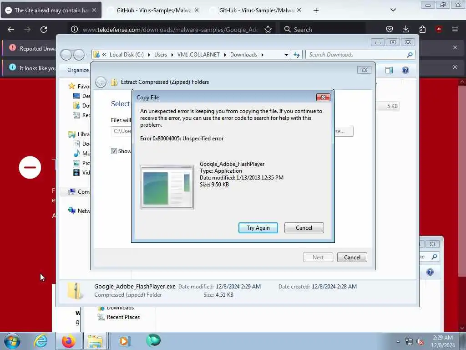Viewport: 466px width, 350px height.
Task: Click the uBlock Origin extension icon
Action: point(439,29)
